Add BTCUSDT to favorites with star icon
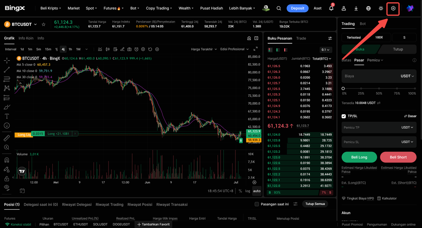422x228 pixels. (x=44, y=24)
